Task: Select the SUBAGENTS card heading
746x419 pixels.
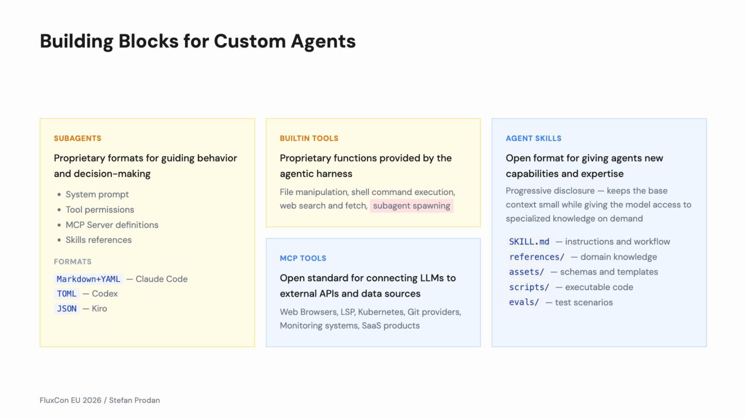Action: 78,138
